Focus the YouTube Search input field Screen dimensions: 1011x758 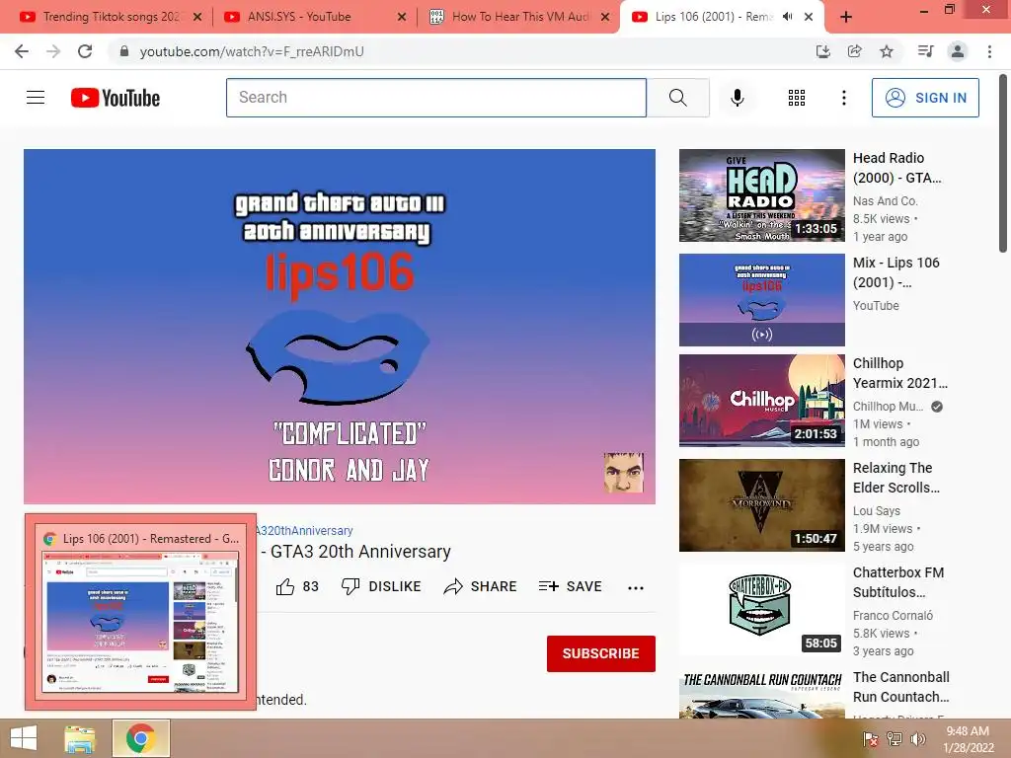(x=435, y=98)
